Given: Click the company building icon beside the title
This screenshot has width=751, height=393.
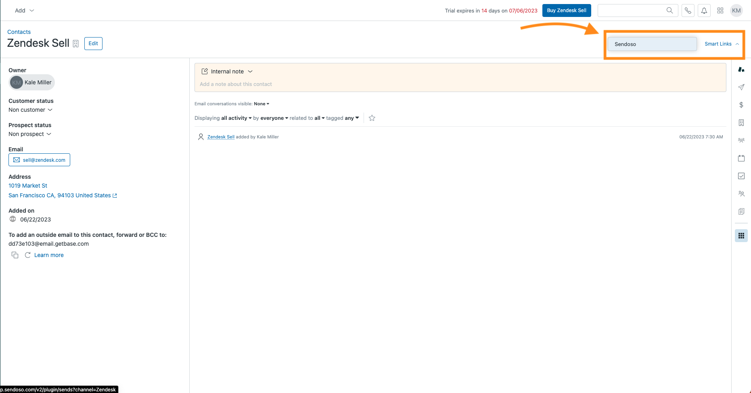Looking at the screenshot, I should [75, 44].
